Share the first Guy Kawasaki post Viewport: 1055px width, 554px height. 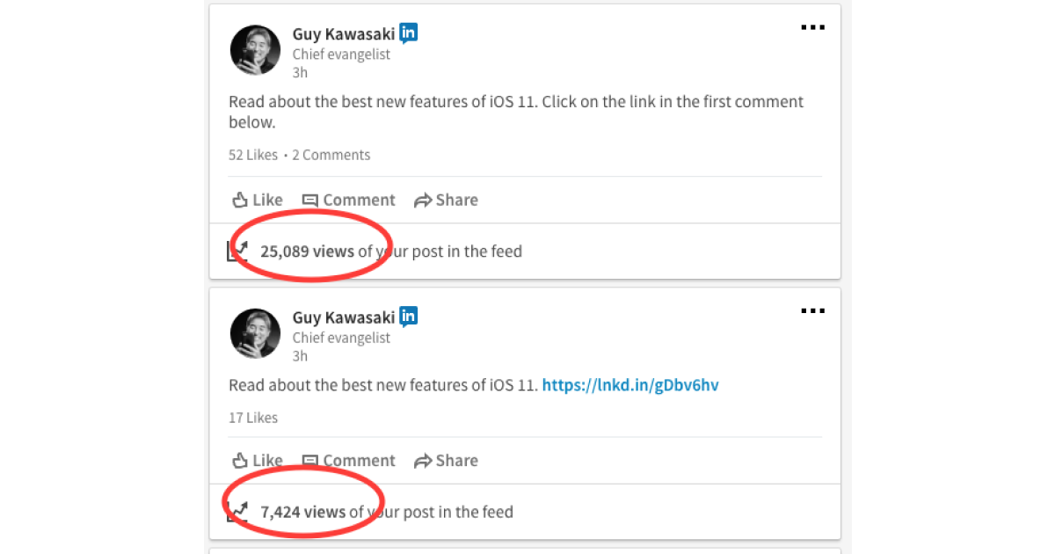point(446,200)
